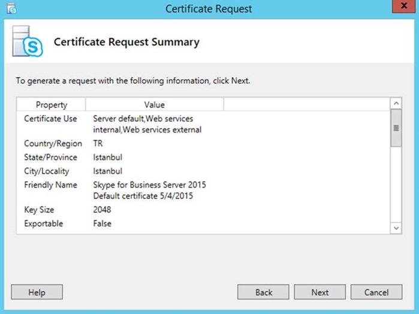The width and height of the screenshot is (419, 314).
Task: Select the Key Size property label
Action: [x=39, y=210]
